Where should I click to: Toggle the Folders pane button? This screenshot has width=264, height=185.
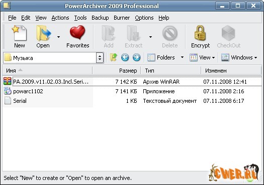coord(161,57)
